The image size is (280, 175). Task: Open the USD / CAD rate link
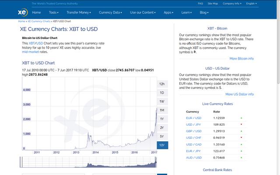point(194,144)
